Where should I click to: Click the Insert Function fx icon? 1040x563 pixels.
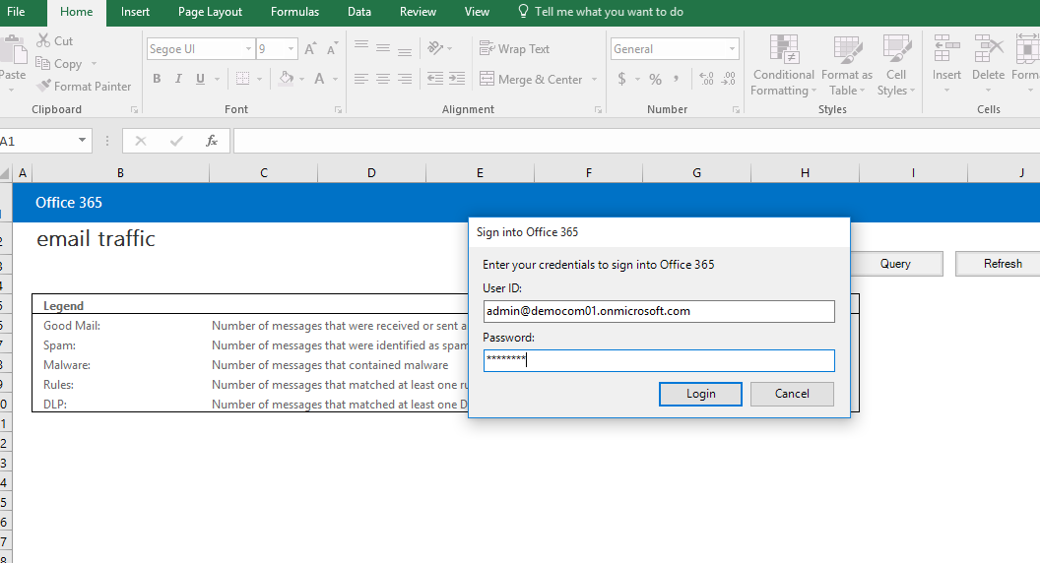pos(211,141)
